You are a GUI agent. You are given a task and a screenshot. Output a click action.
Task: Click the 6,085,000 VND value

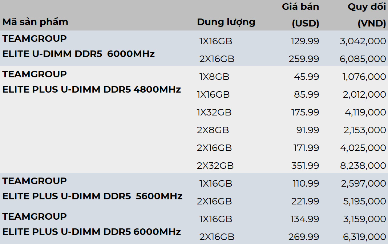click(x=363, y=59)
